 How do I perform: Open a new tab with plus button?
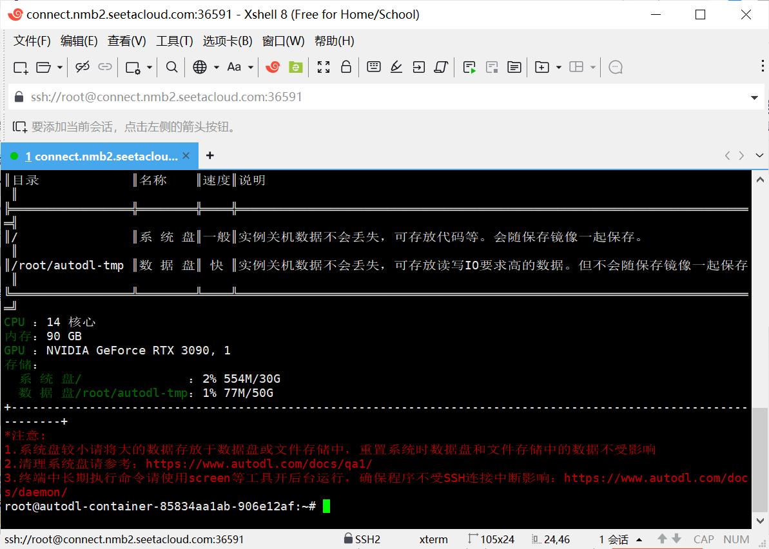pos(209,156)
